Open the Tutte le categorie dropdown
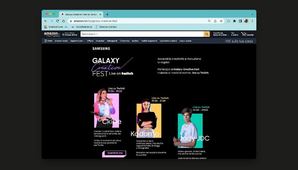This screenshot has height=170, width=298. [89, 34]
